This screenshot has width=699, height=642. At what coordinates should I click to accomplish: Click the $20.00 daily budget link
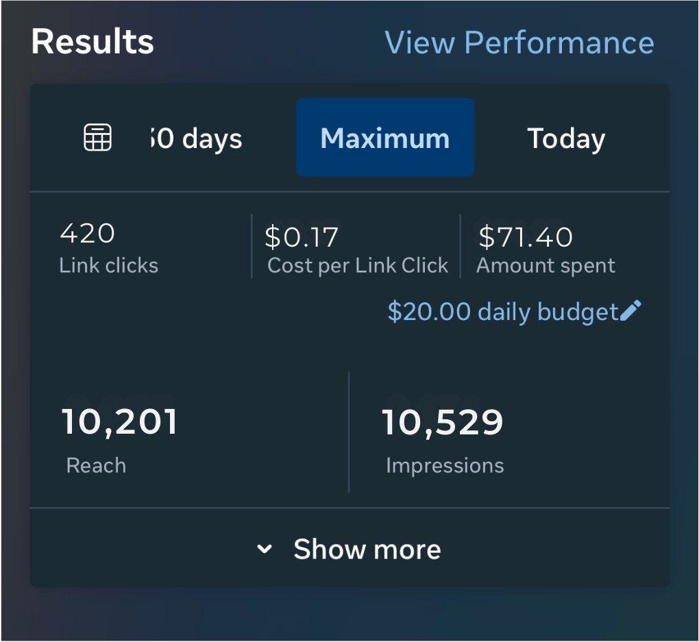coord(503,312)
